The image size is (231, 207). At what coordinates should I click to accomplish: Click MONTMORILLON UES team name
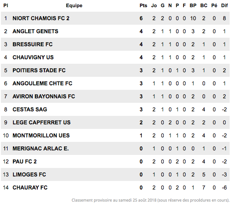41,136
